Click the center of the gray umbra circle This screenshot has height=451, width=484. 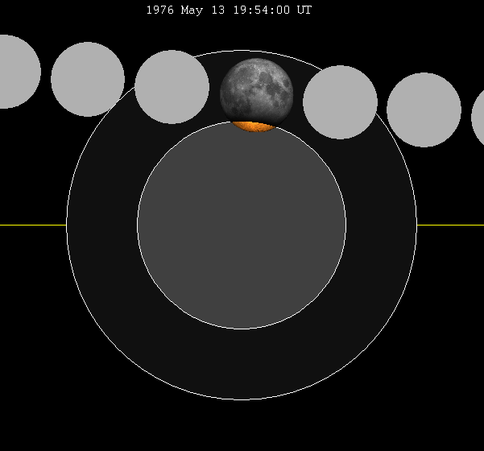pyautogui.click(x=242, y=225)
